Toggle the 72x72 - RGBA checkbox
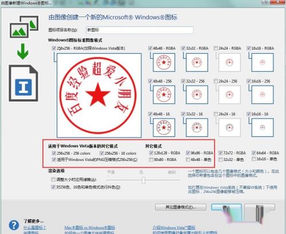The height and width of the screenshot is (234, 286). click(221, 153)
